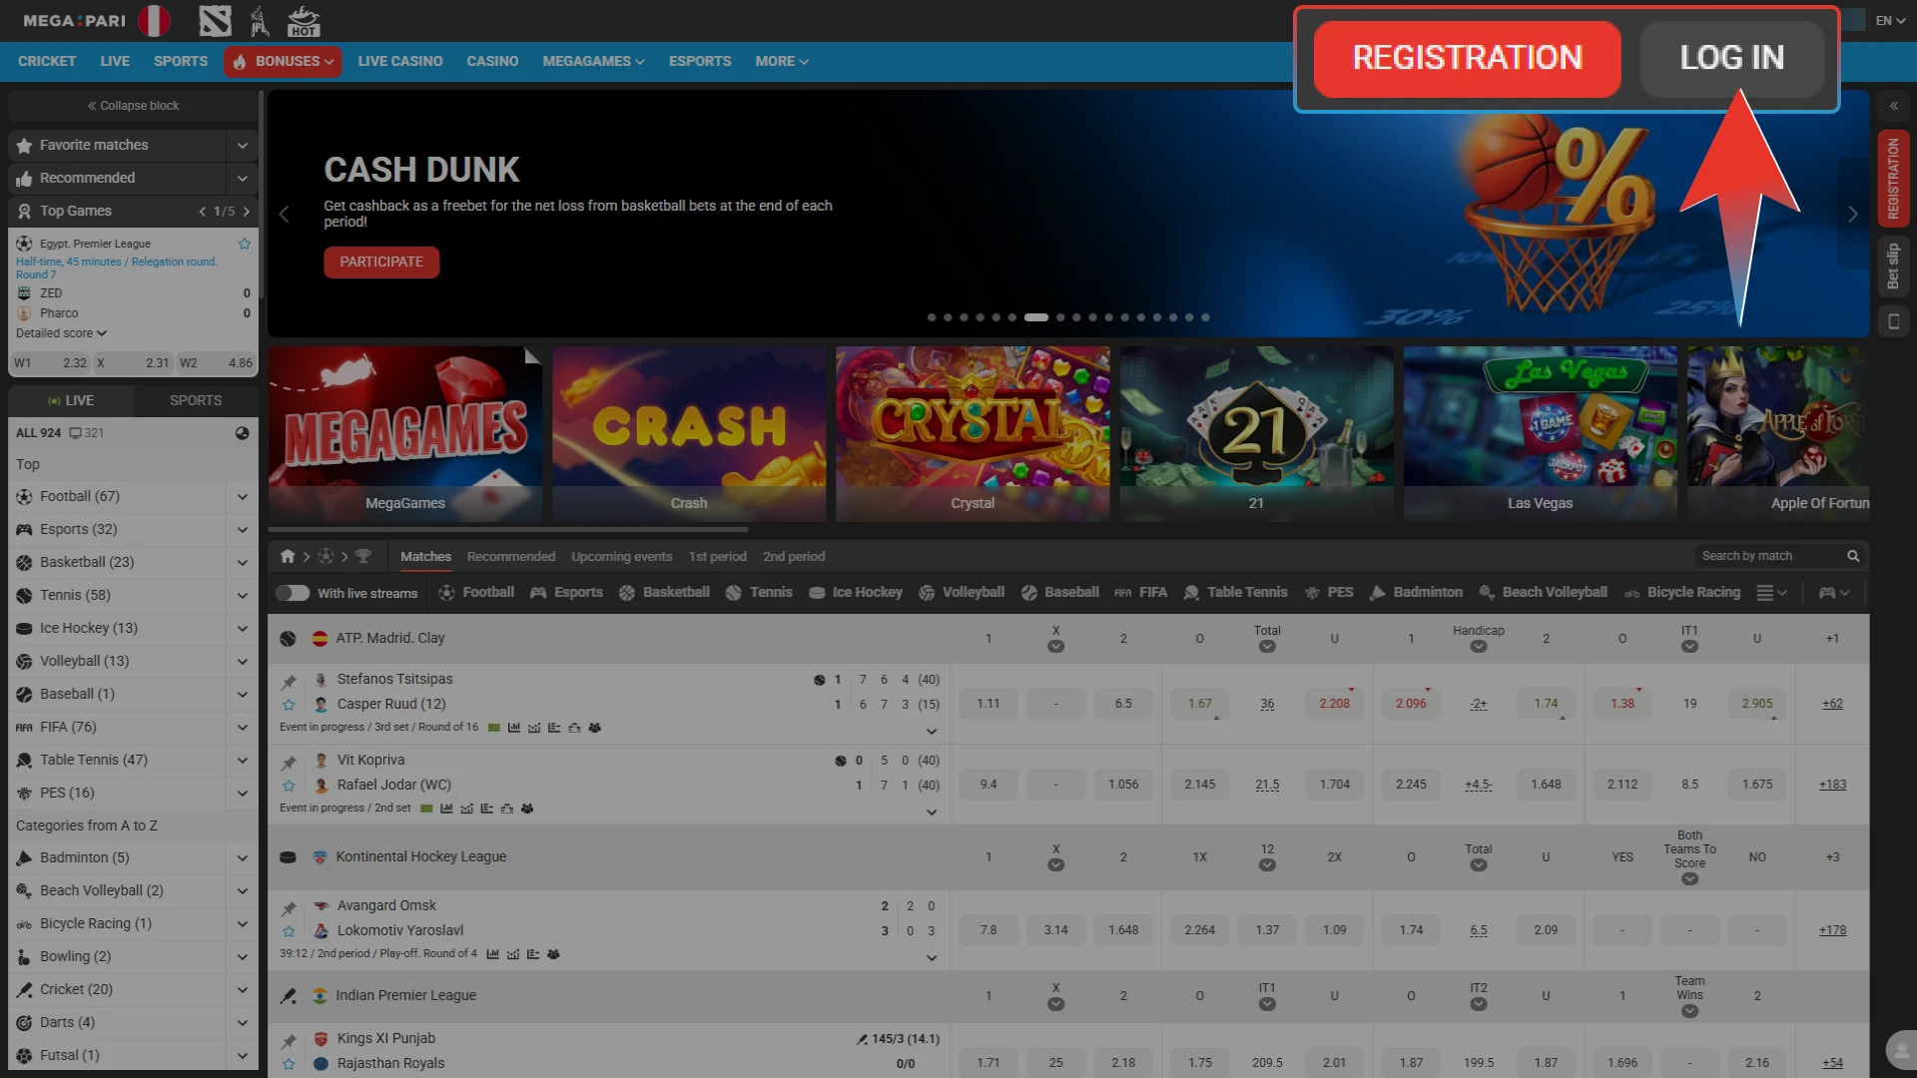Open the list menu icon in sports bar
This screenshot has height=1078, width=1917.
click(1771, 593)
